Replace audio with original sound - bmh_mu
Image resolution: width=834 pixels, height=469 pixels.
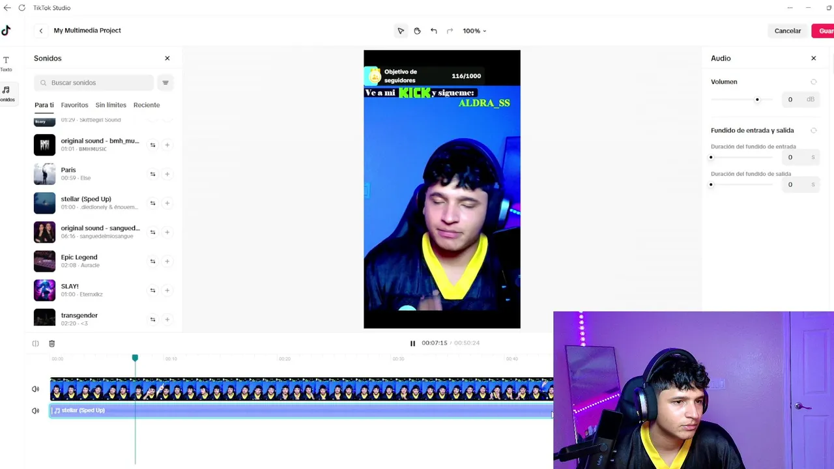pos(152,145)
